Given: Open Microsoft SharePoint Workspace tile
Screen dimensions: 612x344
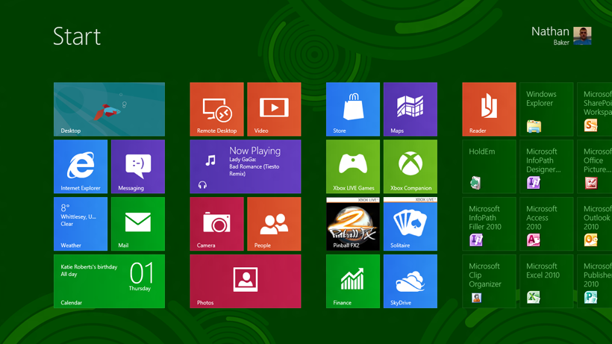Looking at the screenshot, I should click(x=594, y=109).
